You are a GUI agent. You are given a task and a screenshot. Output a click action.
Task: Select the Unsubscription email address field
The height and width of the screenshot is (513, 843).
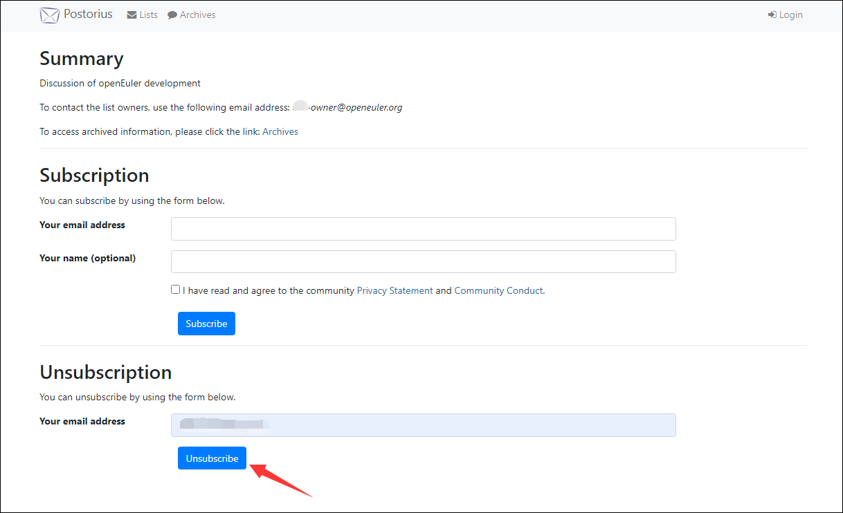423,425
